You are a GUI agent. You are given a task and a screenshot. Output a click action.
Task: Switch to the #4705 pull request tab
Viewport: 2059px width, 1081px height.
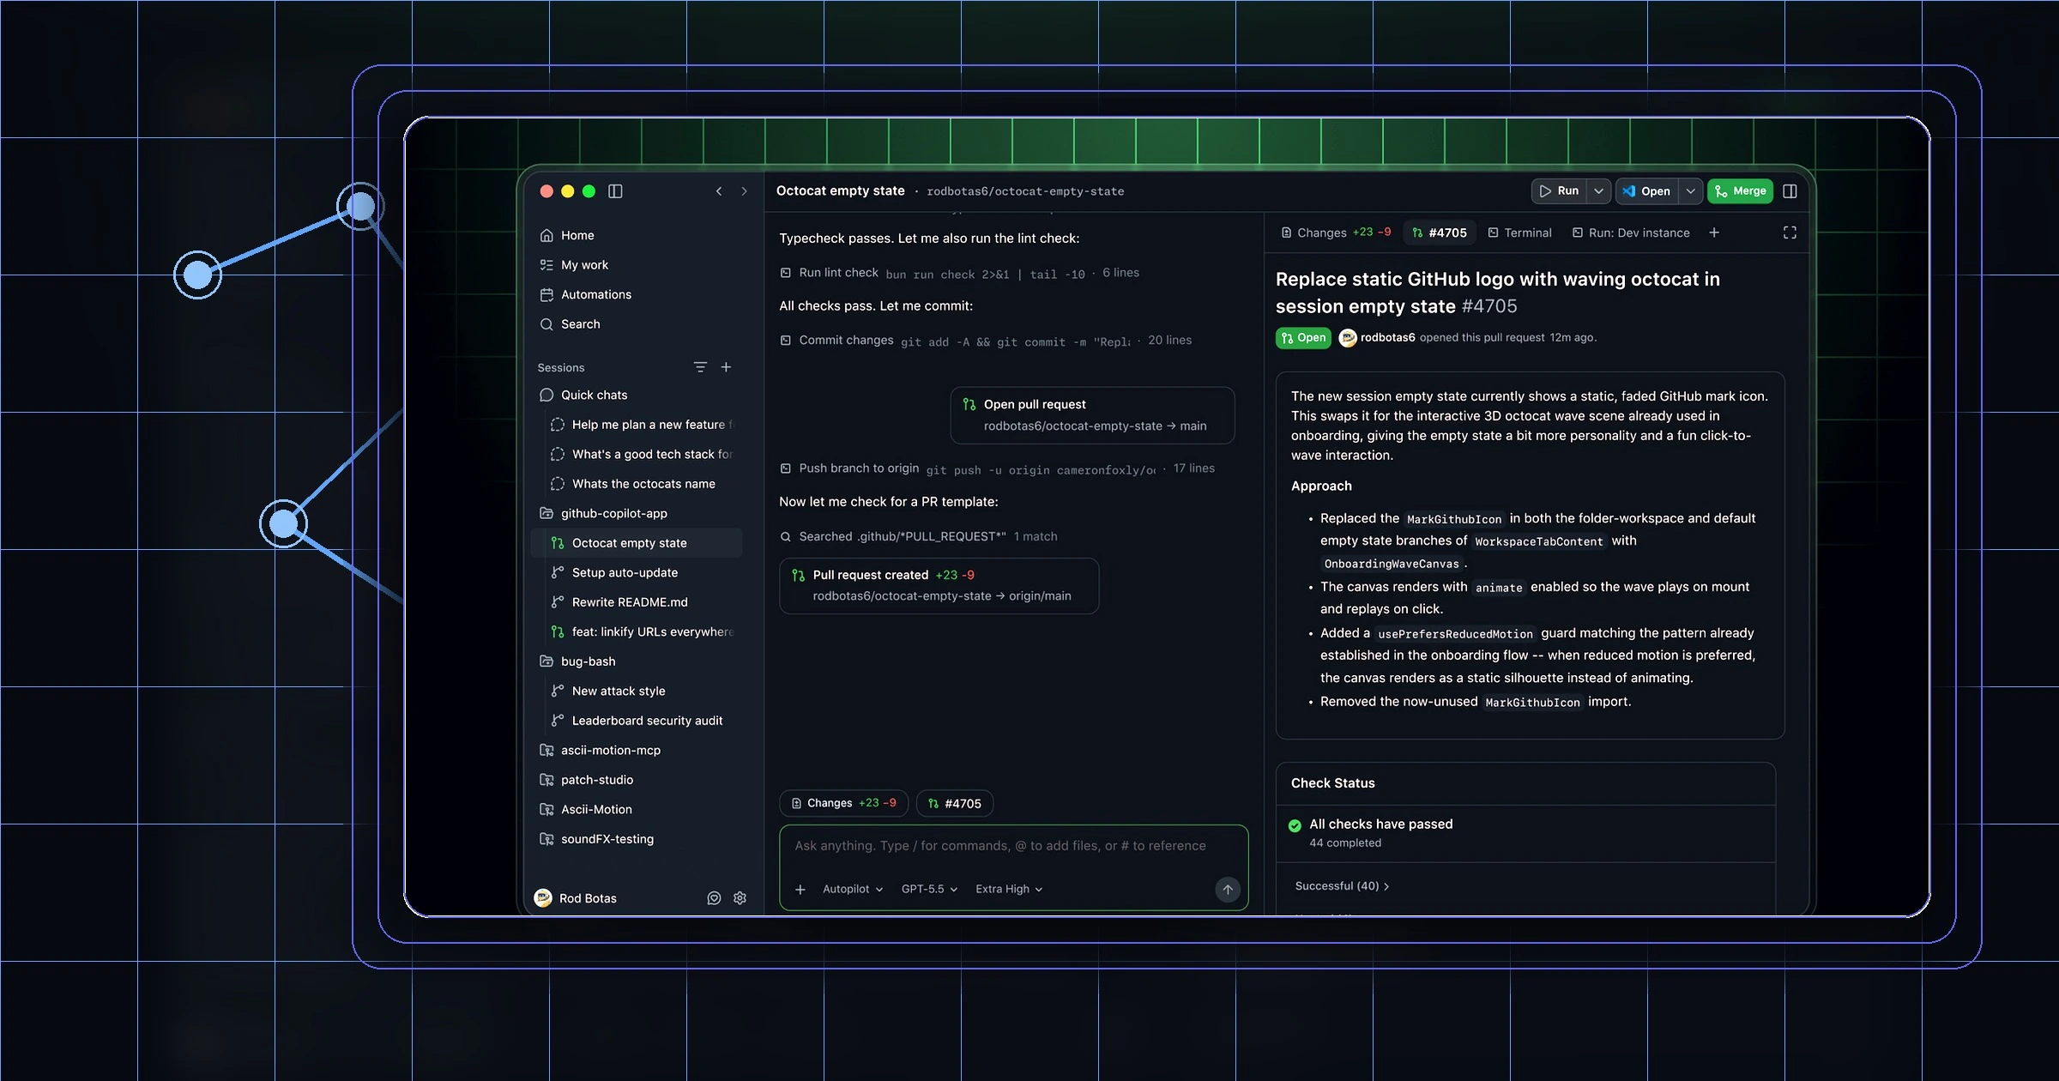tap(1440, 233)
